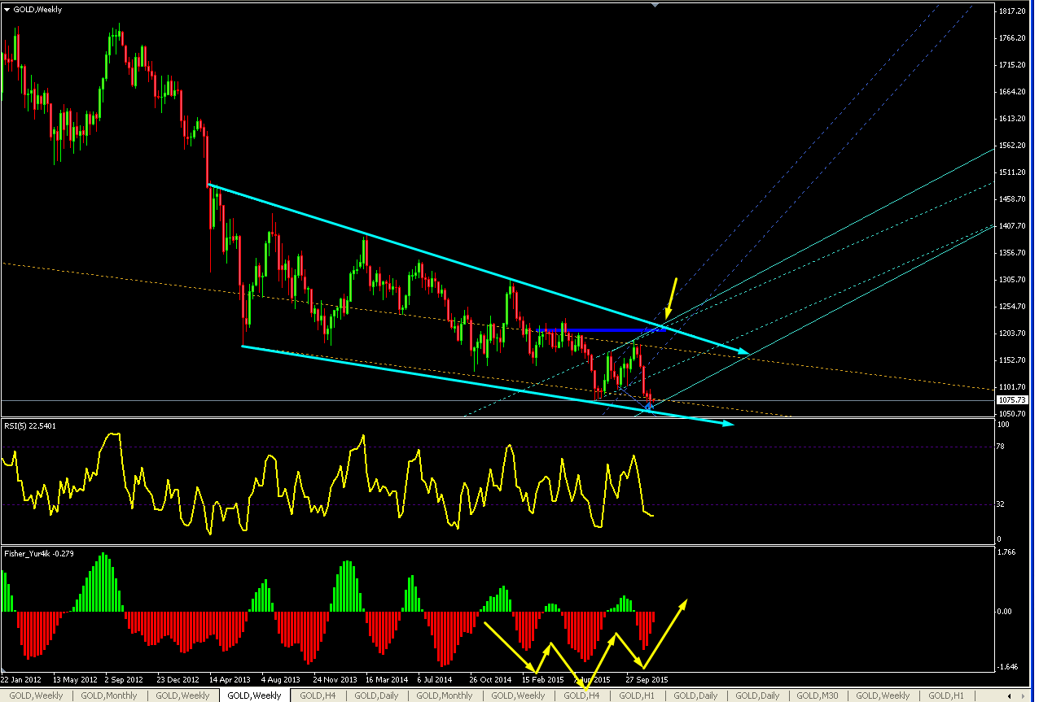Click the 1050.70 value on price scale
The width and height of the screenshot is (1039, 702).
pyautogui.click(x=1014, y=414)
